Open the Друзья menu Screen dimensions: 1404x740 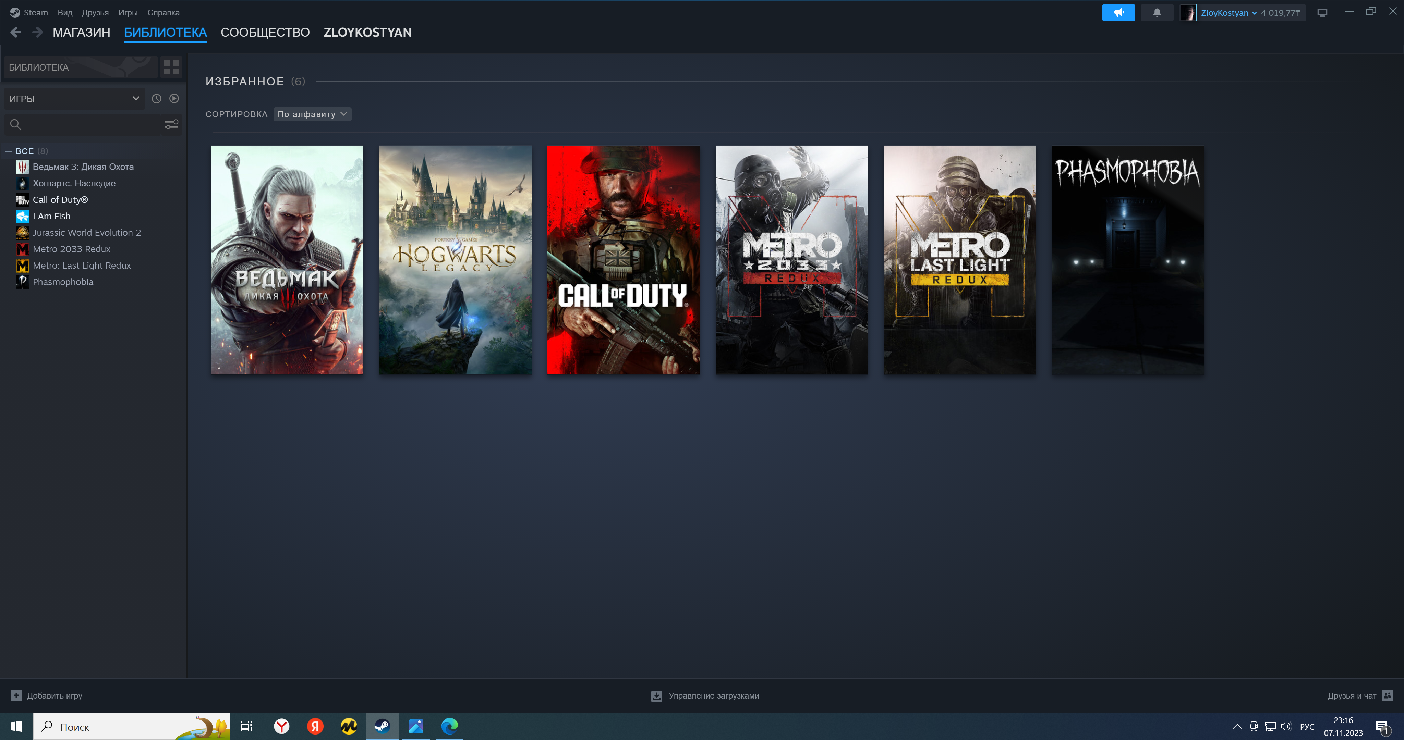click(x=95, y=13)
